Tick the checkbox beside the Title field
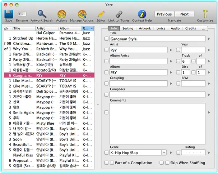This screenshot has width=218, height=173. point(106,39)
